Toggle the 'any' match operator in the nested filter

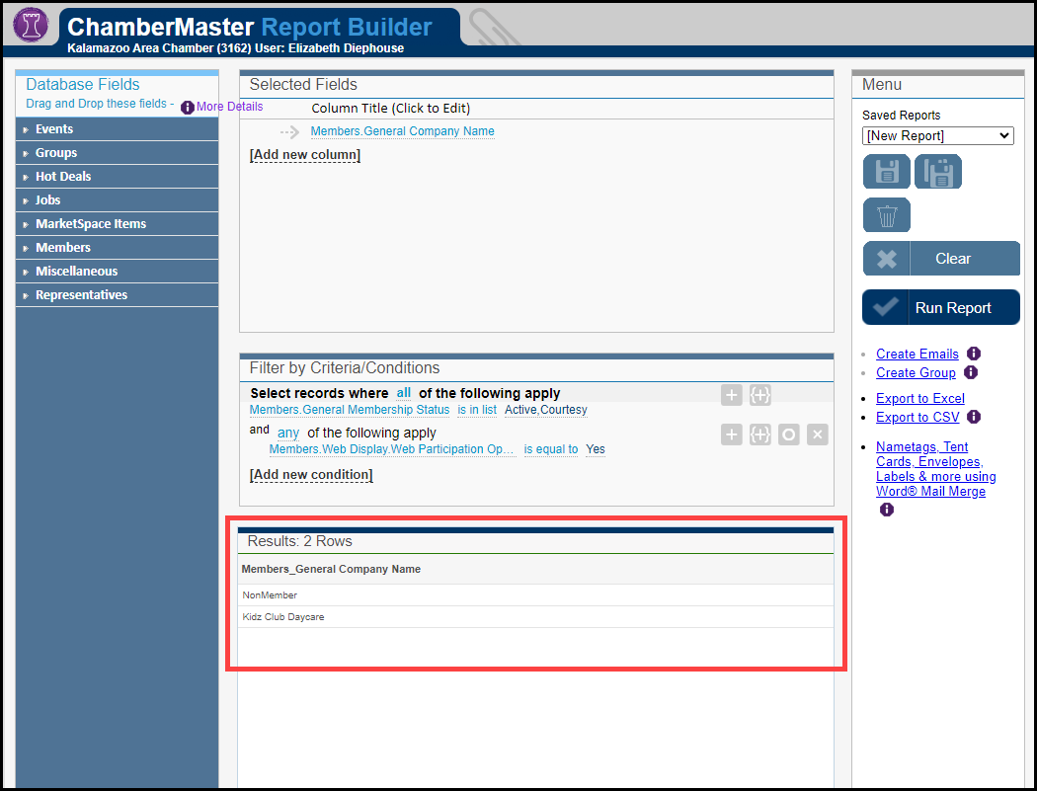pyautogui.click(x=288, y=433)
